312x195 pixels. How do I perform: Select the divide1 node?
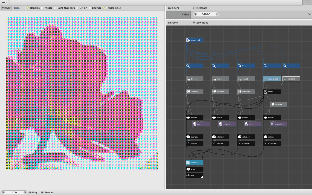tap(195, 79)
